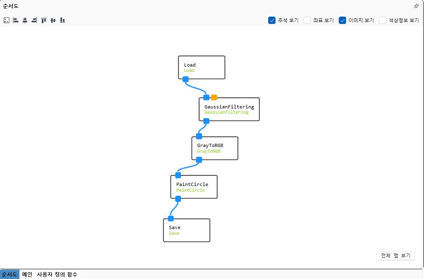Disable the 이미지 보기 checkbox
Viewport: 424px width, 279px height.
point(343,20)
